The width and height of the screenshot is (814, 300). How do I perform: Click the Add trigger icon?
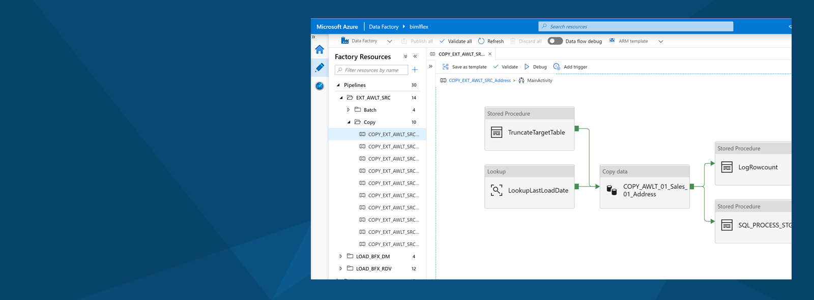(557, 67)
